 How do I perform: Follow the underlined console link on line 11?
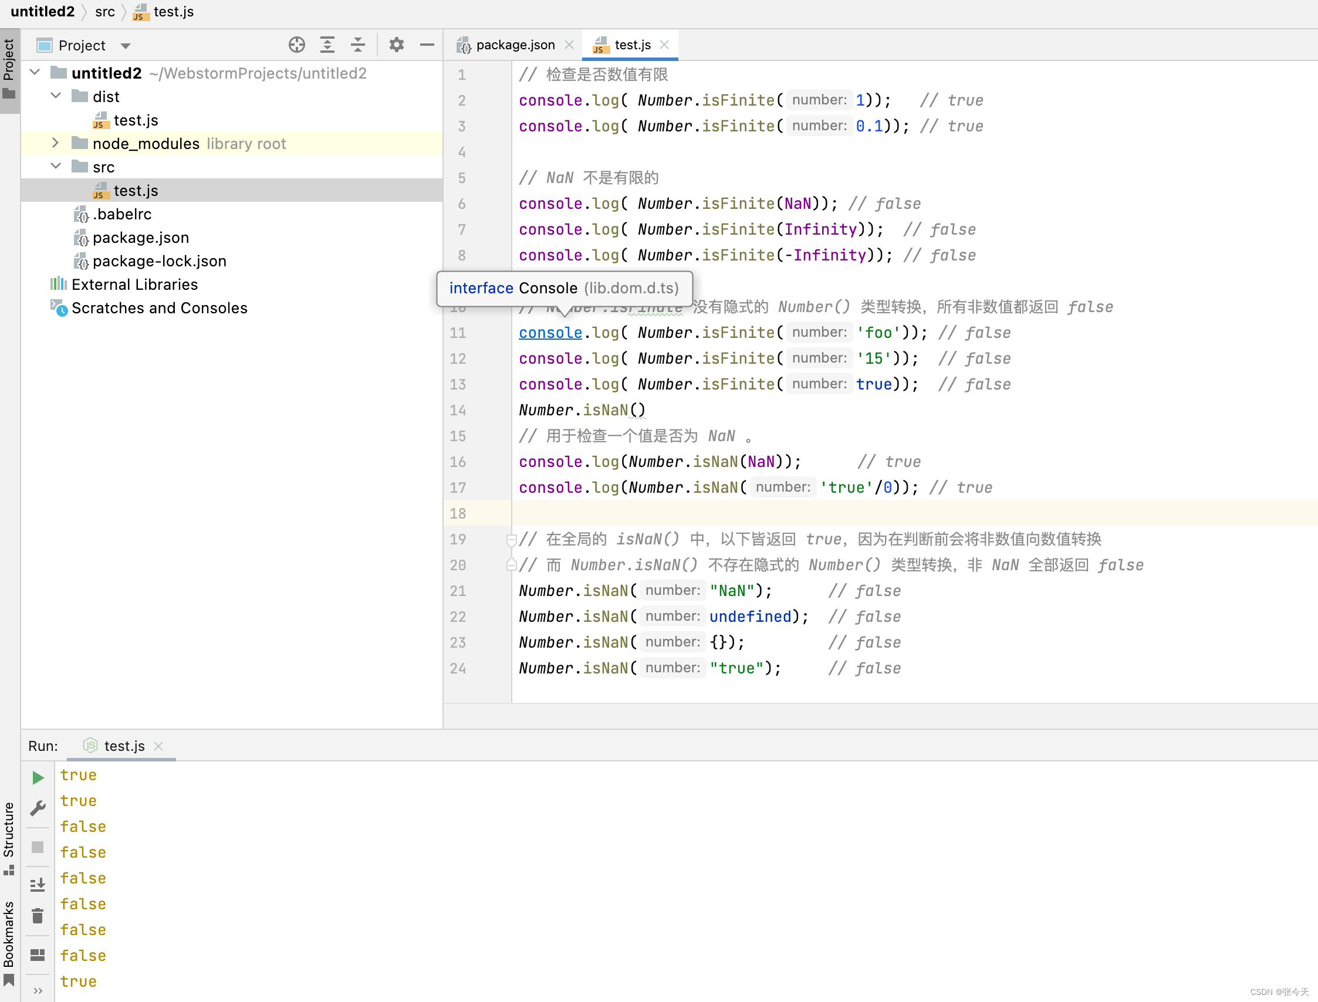550,333
